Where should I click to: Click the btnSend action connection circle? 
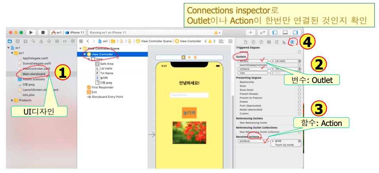(x=299, y=141)
